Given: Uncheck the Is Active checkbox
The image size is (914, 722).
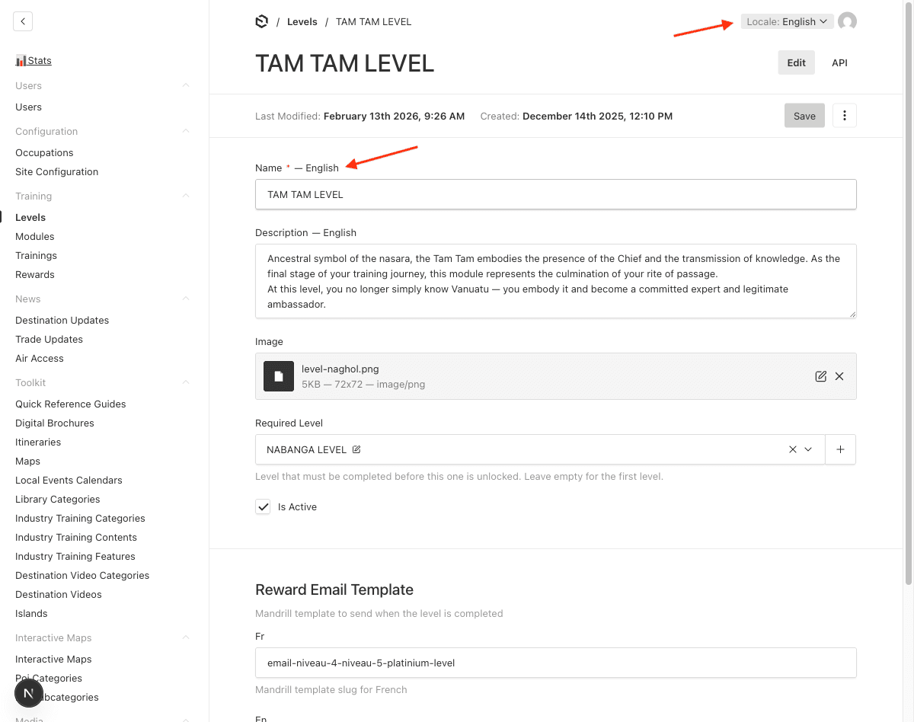Looking at the screenshot, I should 263,506.
